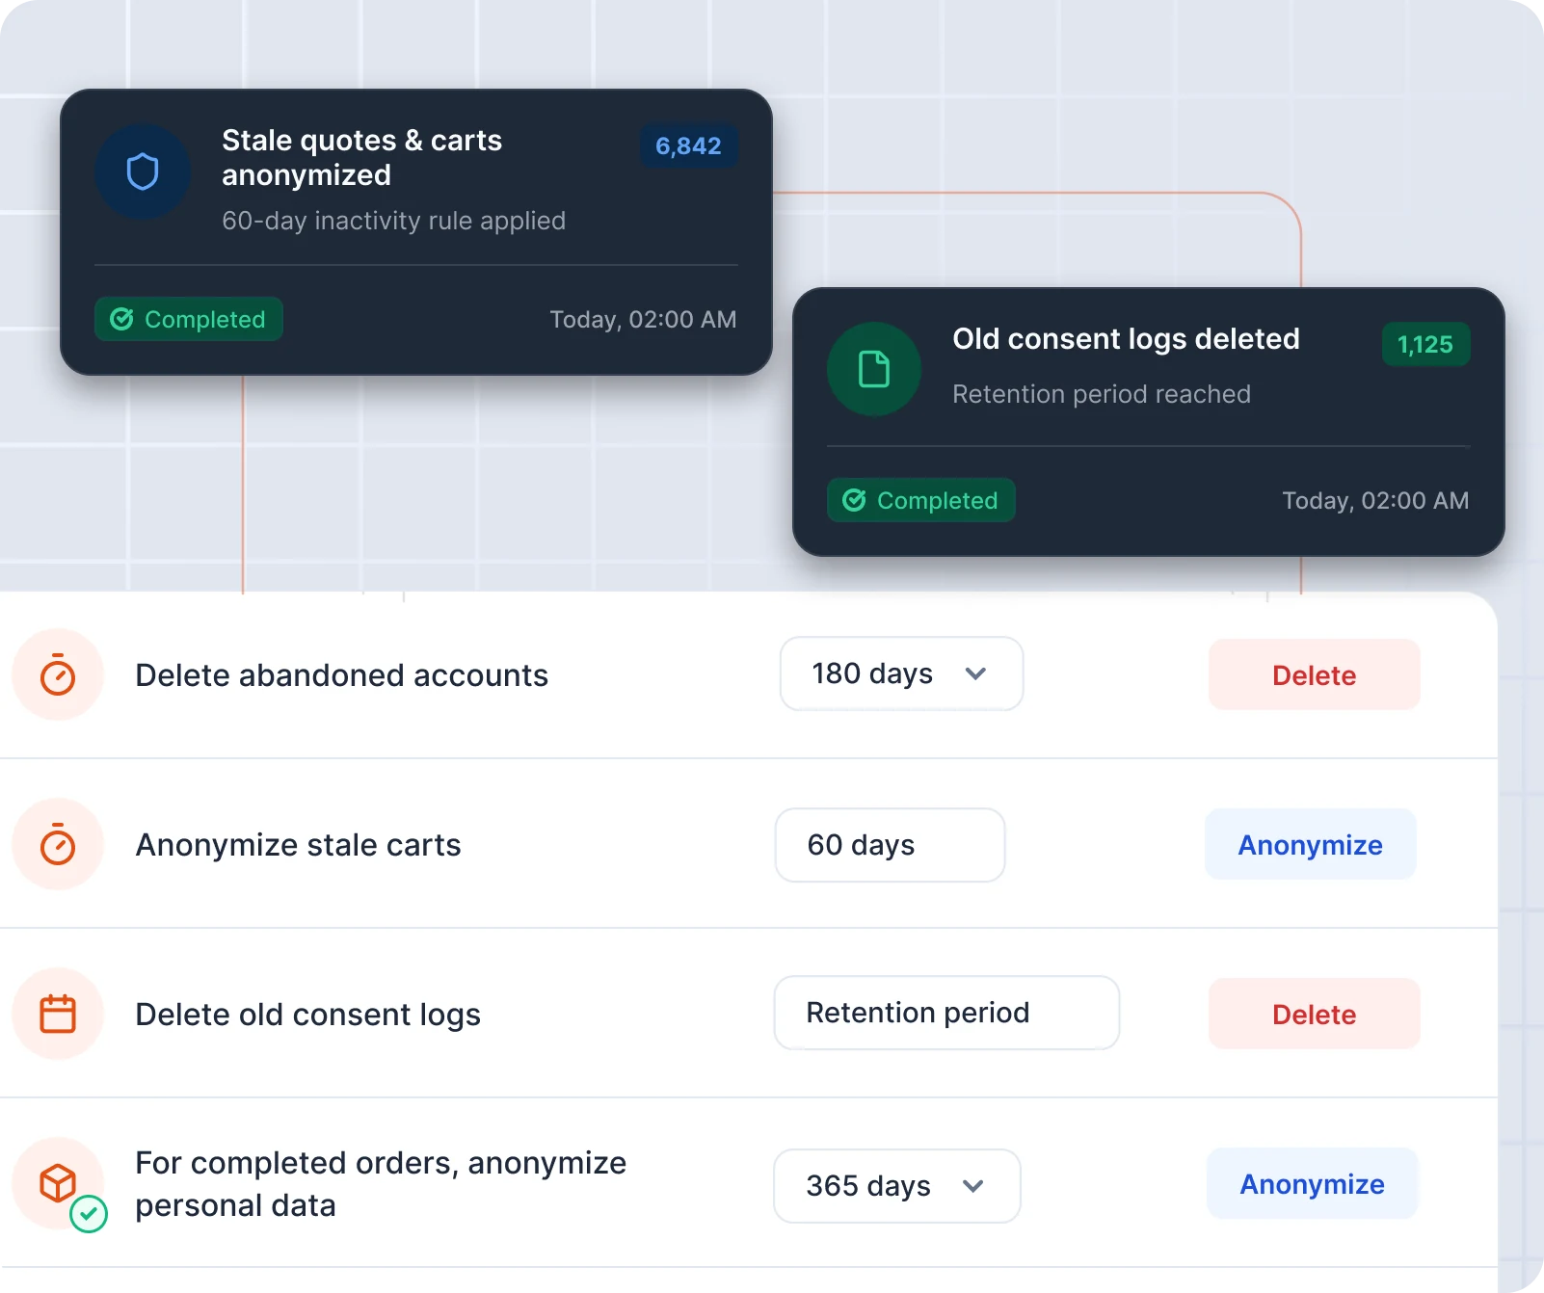
Task: Click the timer icon beside Delete abandoned accounts
Action: point(58,674)
